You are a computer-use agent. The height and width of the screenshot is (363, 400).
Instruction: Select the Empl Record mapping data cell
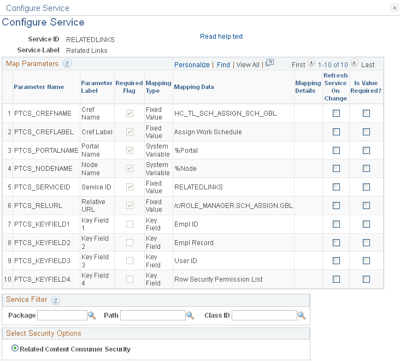click(194, 243)
